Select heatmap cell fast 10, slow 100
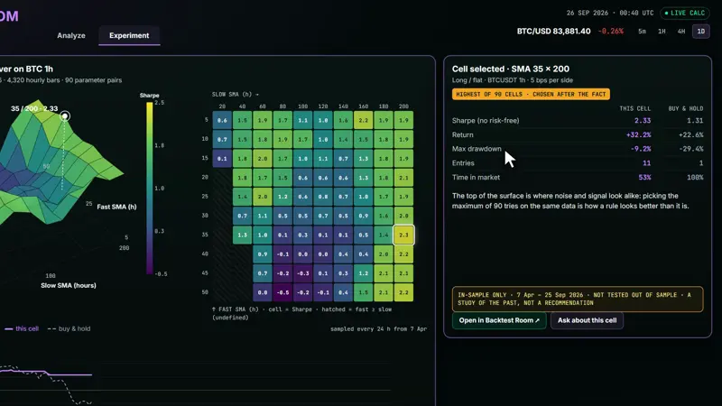 coord(303,139)
